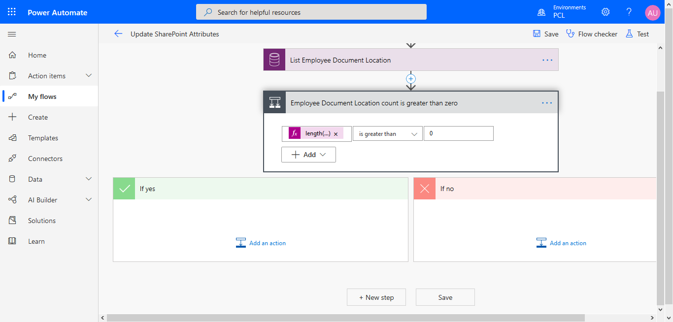
Task: Open the Condition card ellipsis menu
Action: pos(547,102)
